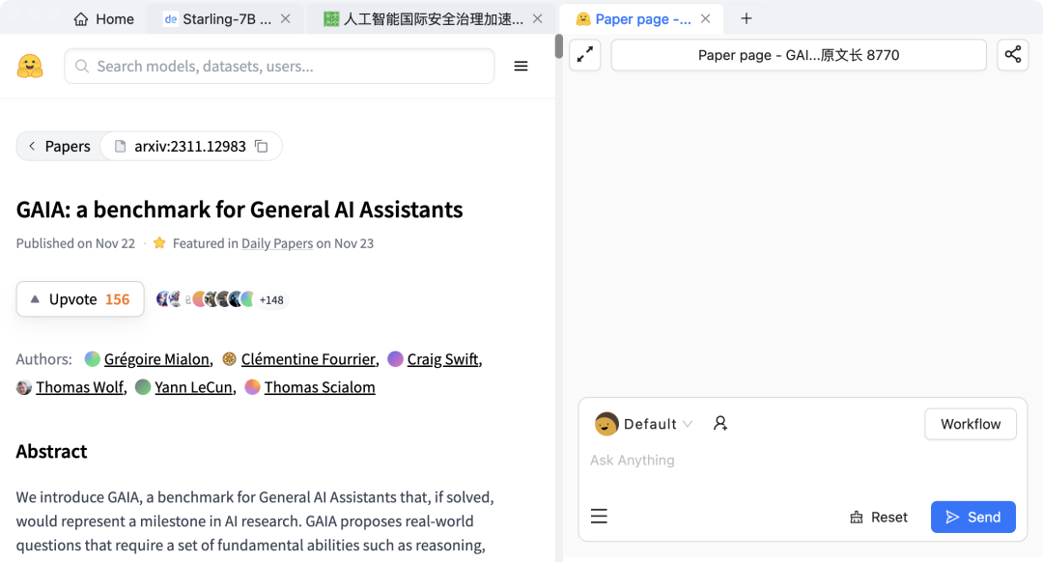Open a new tab with plus icon

[x=746, y=18]
